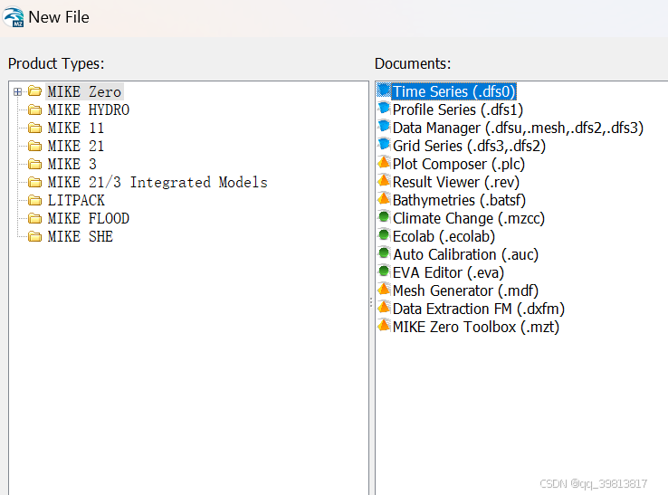668x495 pixels.
Task: Click the MIKE Zero folder icon
Action: (34, 91)
